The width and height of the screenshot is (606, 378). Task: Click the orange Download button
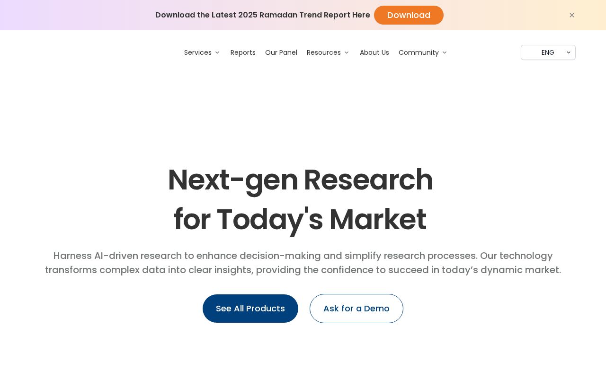409,15
